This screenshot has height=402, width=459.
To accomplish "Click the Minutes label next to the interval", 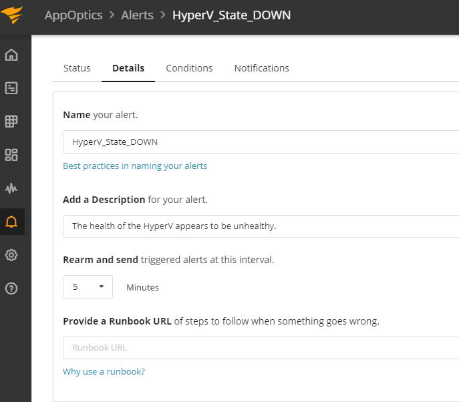I will click(142, 288).
